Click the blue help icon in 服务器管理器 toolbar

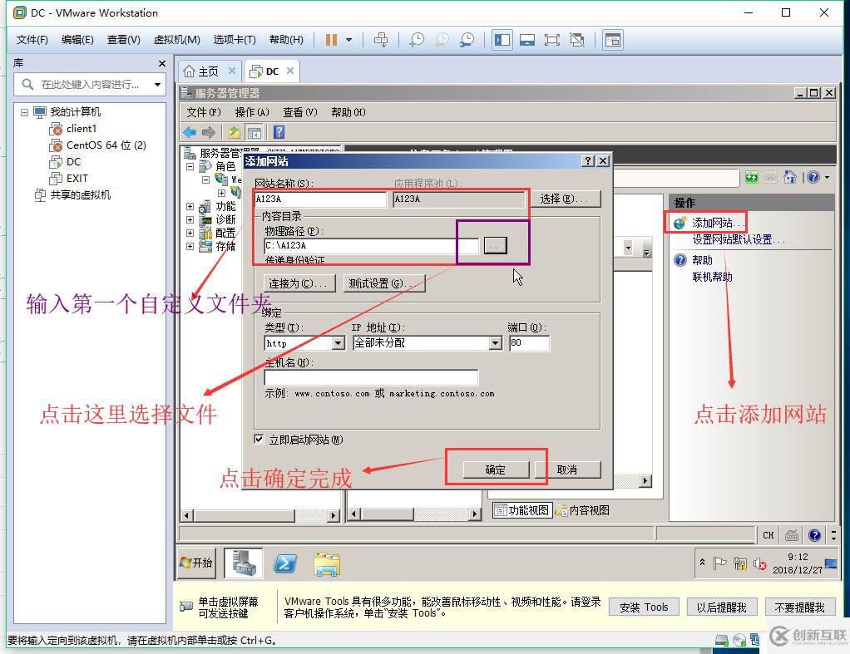click(279, 132)
